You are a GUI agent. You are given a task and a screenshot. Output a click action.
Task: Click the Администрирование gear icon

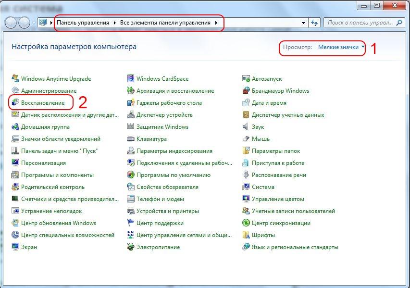click(x=15, y=90)
